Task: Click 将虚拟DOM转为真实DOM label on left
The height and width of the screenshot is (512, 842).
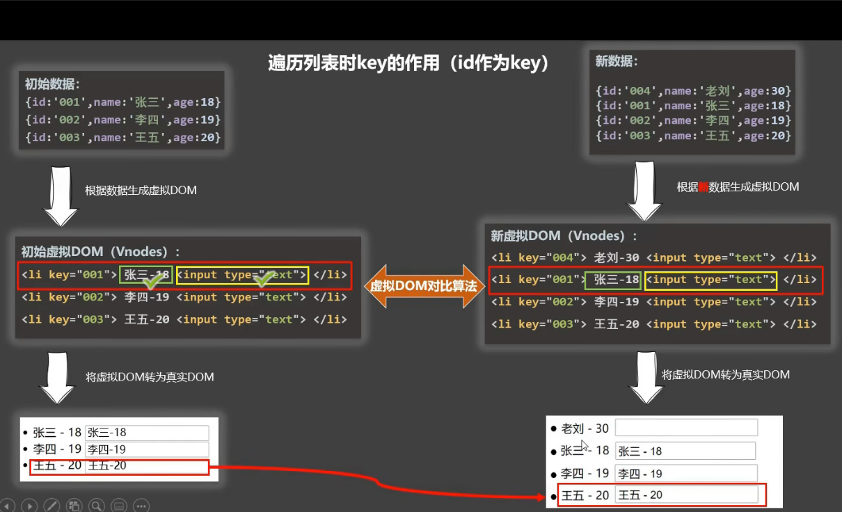Action: tap(149, 377)
